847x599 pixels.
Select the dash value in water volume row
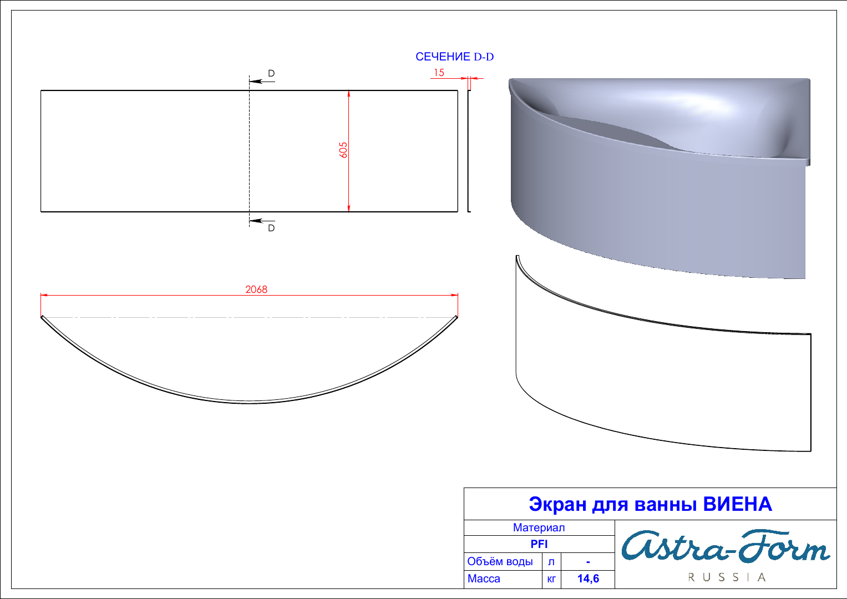point(588,561)
